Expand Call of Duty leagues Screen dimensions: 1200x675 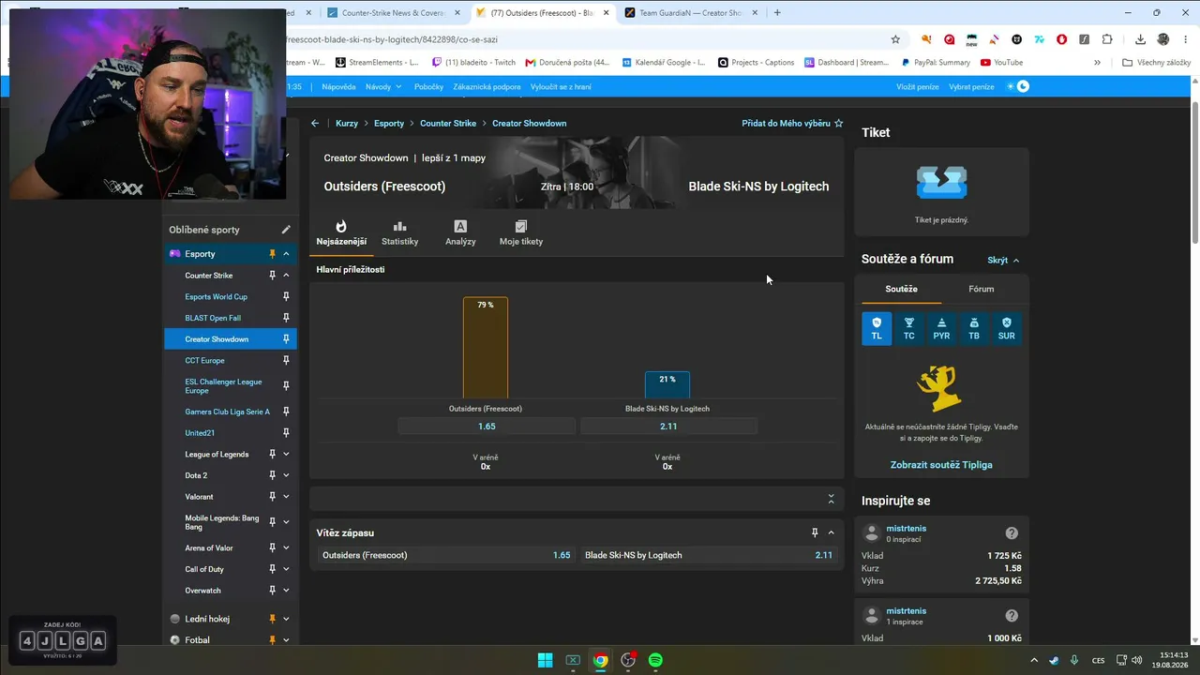point(286,569)
